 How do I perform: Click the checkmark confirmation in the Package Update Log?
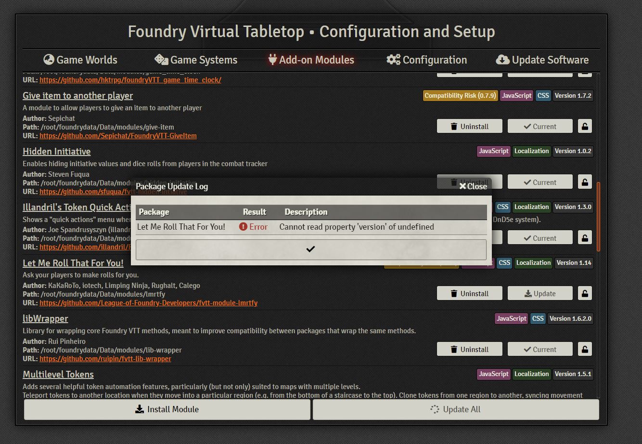pyautogui.click(x=310, y=249)
